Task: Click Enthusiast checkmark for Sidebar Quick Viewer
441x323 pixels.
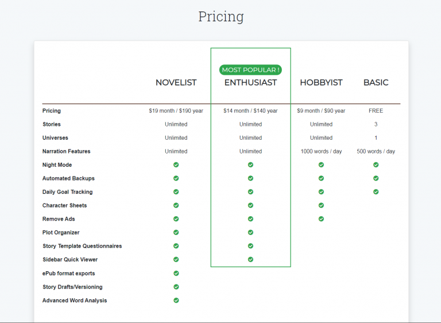Action: pyautogui.click(x=250, y=259)
